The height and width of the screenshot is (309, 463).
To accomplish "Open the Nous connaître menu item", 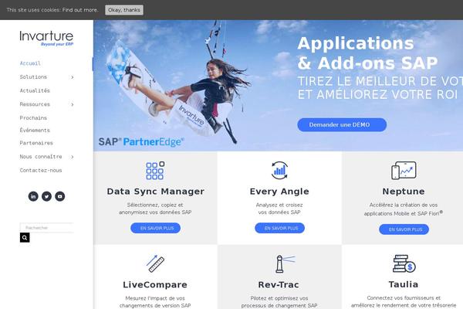I will [41, 156].
